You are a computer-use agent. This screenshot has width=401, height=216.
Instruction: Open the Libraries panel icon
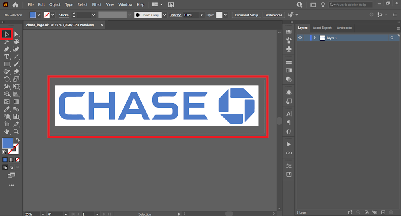click(x=289, y=174)
